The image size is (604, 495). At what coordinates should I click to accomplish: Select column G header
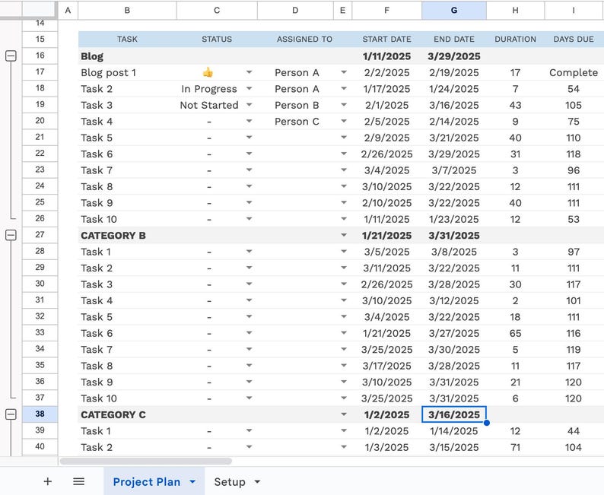click(x=454, y=11)
